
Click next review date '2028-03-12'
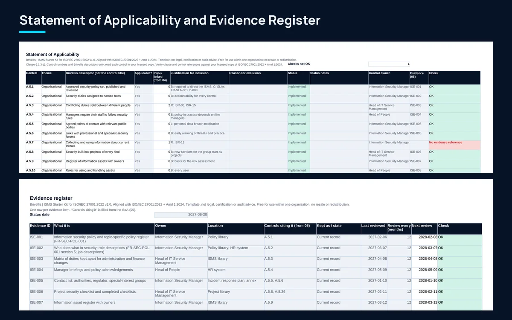tap(425, 305)
